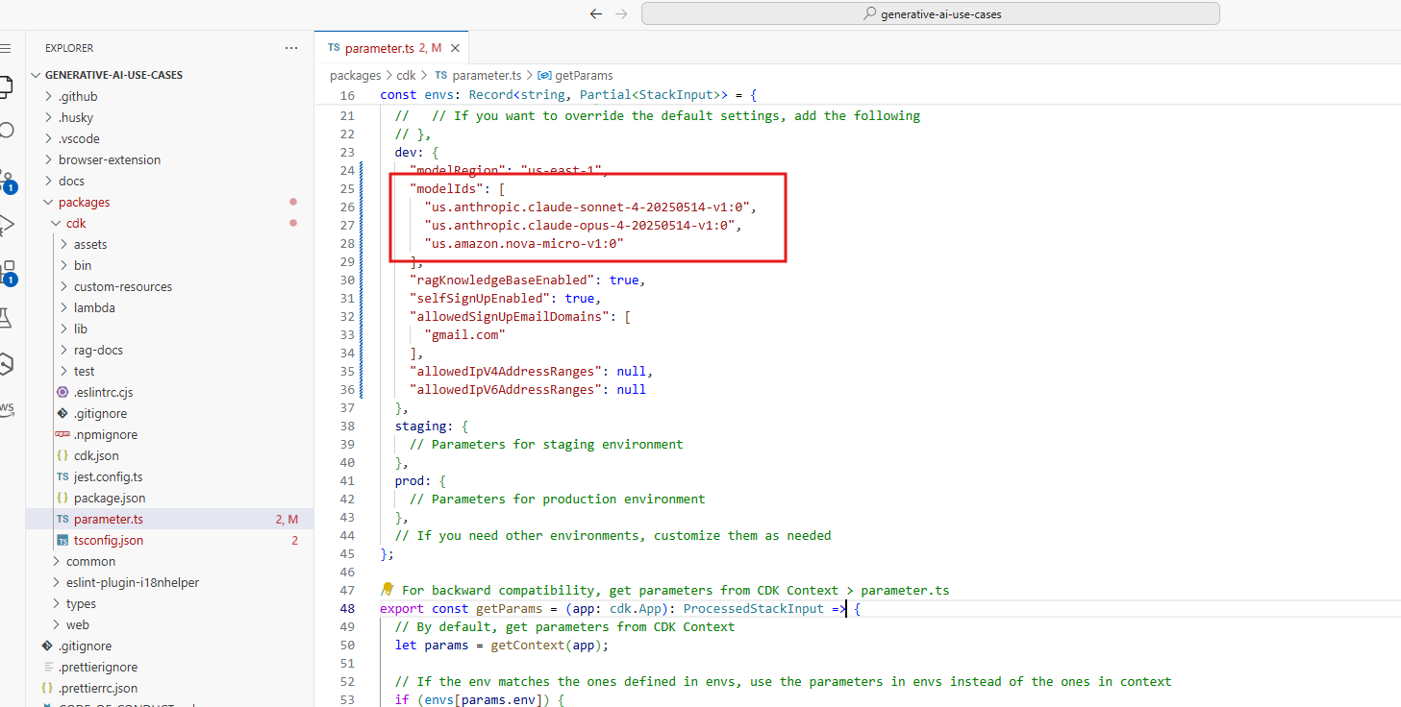Go forward with the right arrow
The height and width of the screenshot is (707, 1401).
[x=621, y=13]
